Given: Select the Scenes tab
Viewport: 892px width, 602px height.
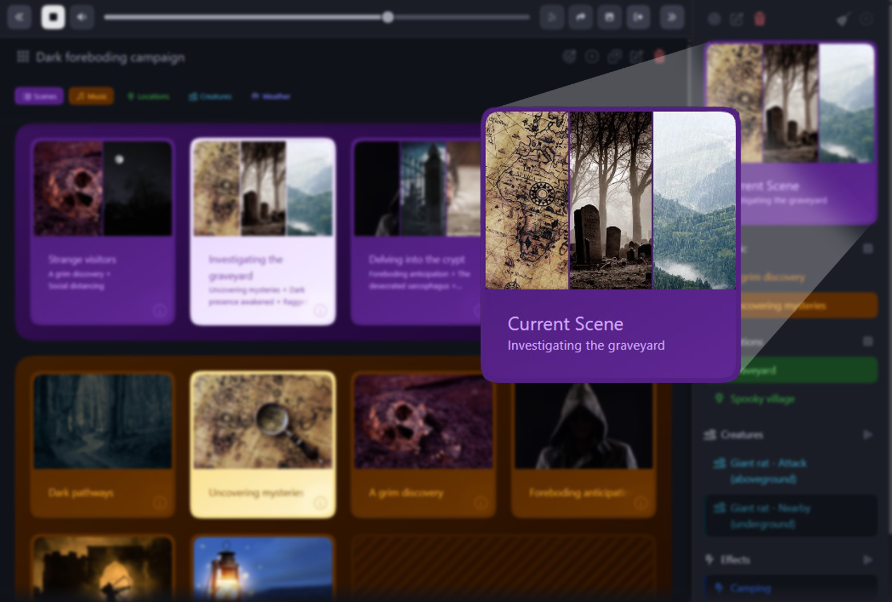Looking at the screenshot, I should (39, 96).
